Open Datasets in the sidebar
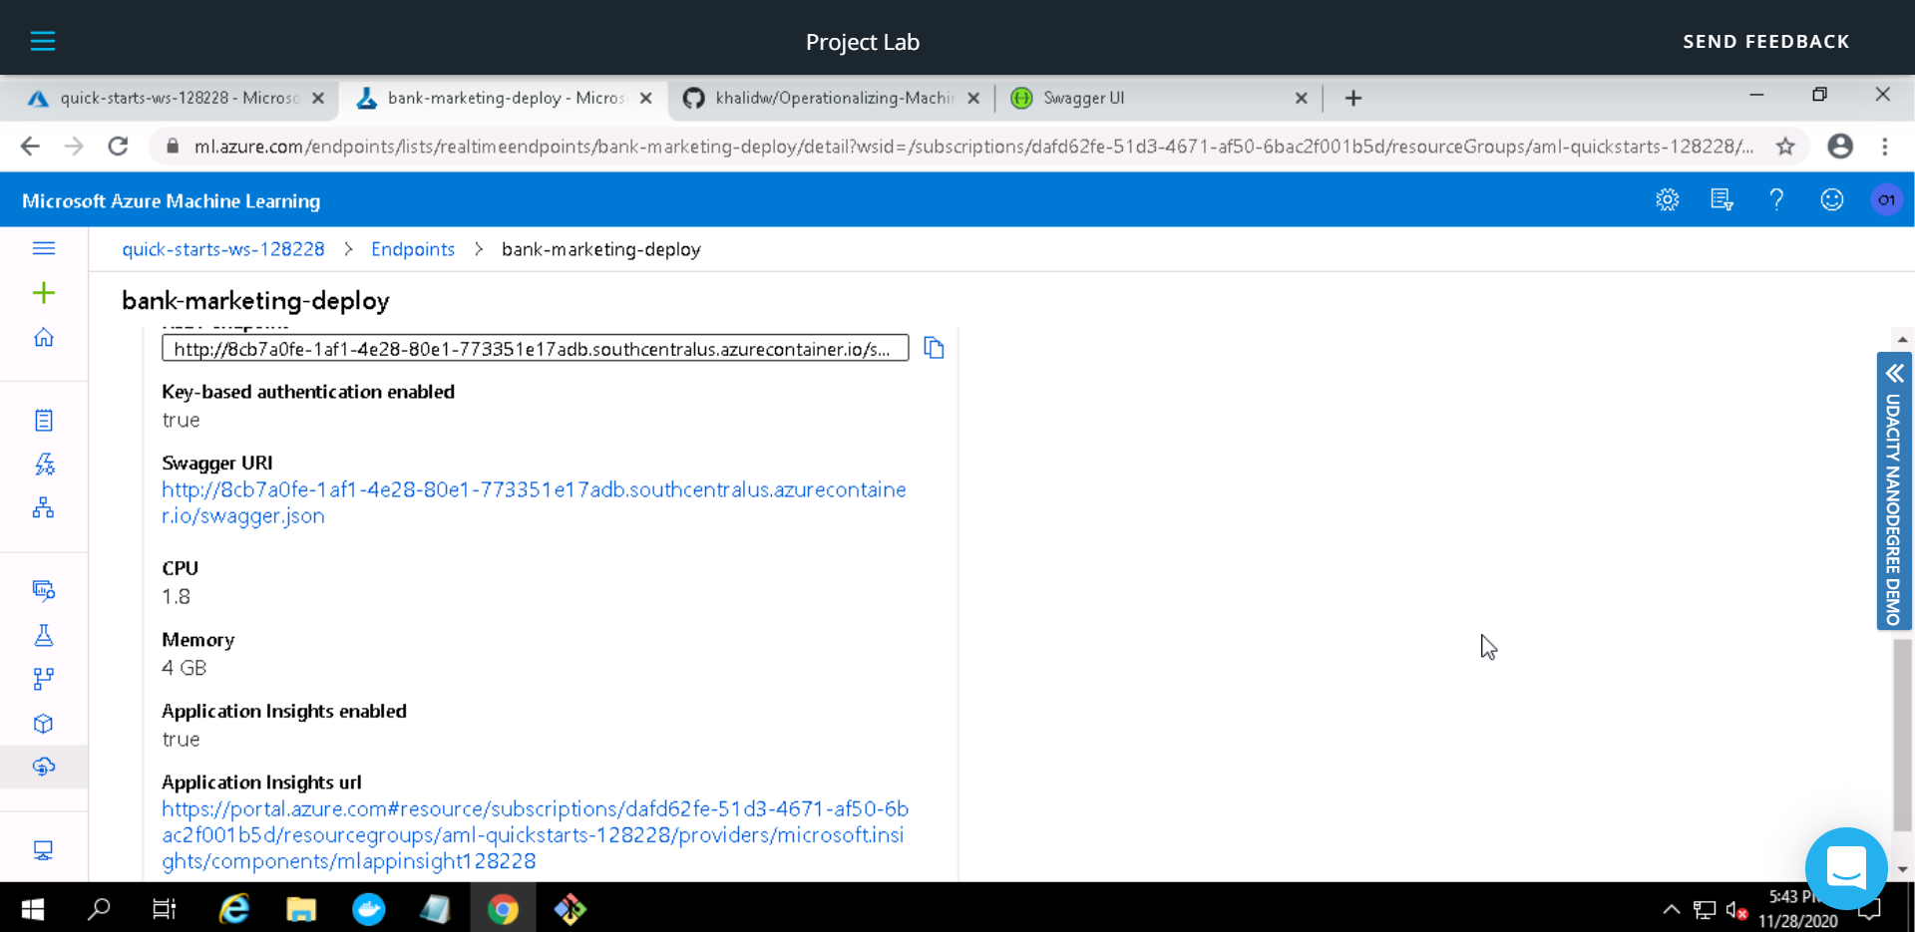The width and height of the screenshot is (1915, 932). tap(44, 591)
